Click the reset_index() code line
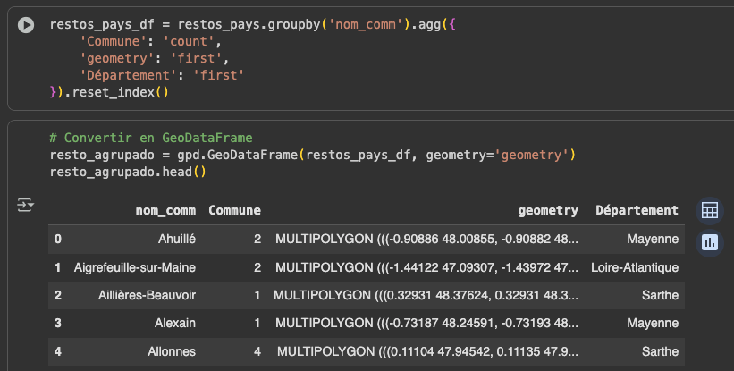This screenshot has width=734, height=371. [110, 91]
